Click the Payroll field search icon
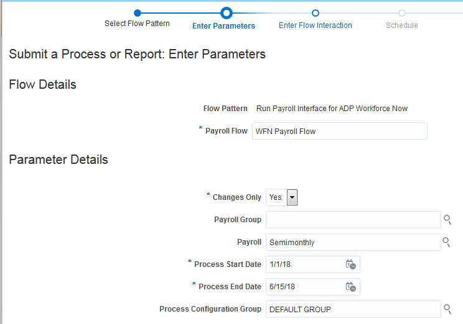Image resolution: width=463 pixels, height=324 pixels. click(x=447, y=242)
